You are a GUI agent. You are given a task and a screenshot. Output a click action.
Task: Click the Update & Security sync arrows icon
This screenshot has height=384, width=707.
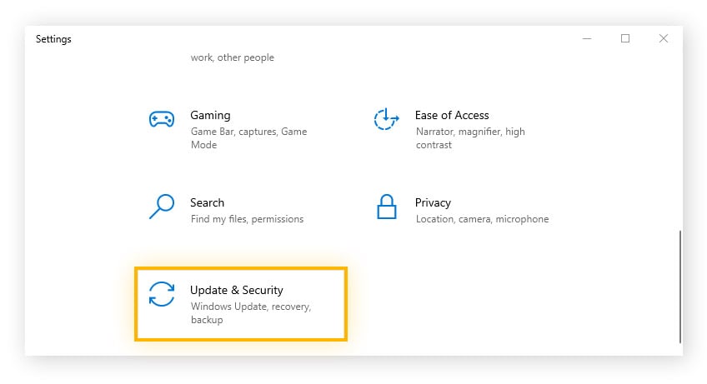[x=161, y=294]
